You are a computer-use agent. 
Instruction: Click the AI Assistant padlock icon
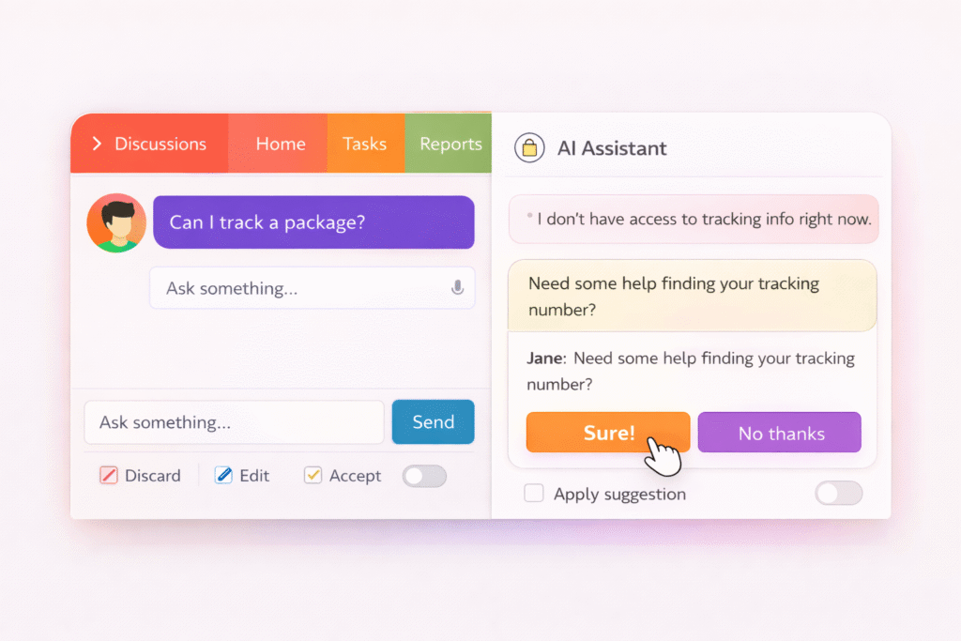[529, 148]
